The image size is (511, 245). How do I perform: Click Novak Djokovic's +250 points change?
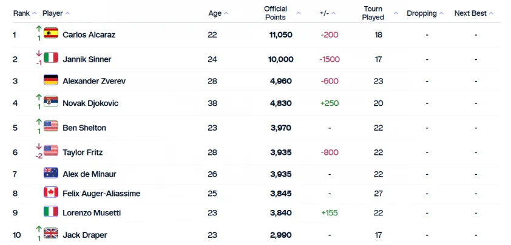click(330, 103)
